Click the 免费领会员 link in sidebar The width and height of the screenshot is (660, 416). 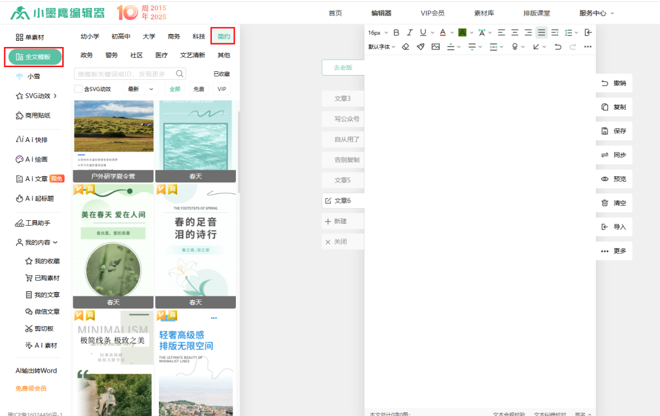[31, 388]
